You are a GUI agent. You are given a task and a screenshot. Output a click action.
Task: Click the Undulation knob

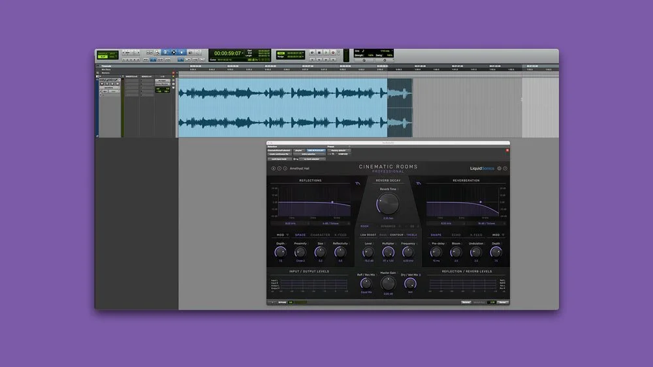[x=476, y=252]
